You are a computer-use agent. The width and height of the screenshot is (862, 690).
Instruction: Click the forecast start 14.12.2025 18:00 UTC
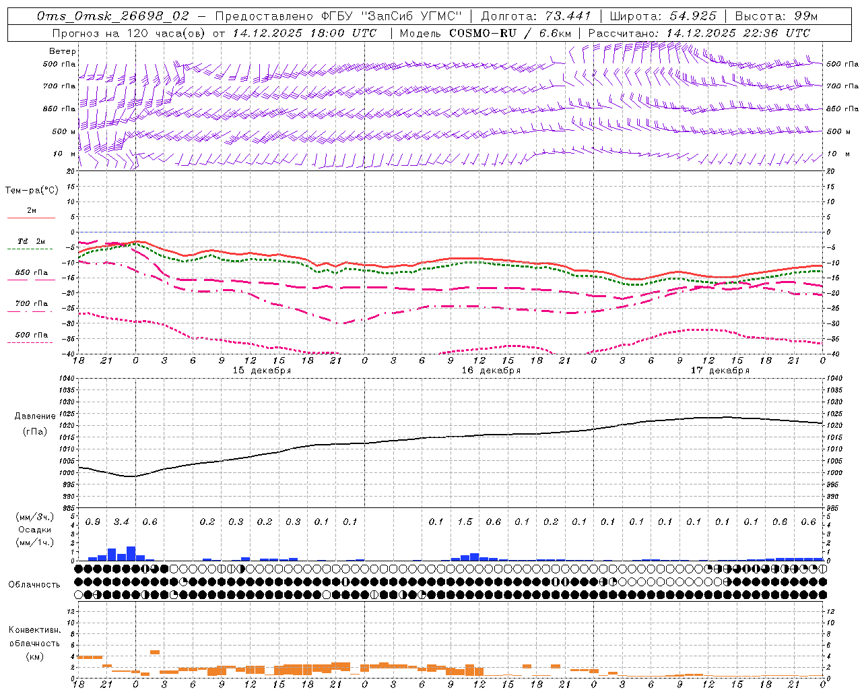[x=304, y=33]
